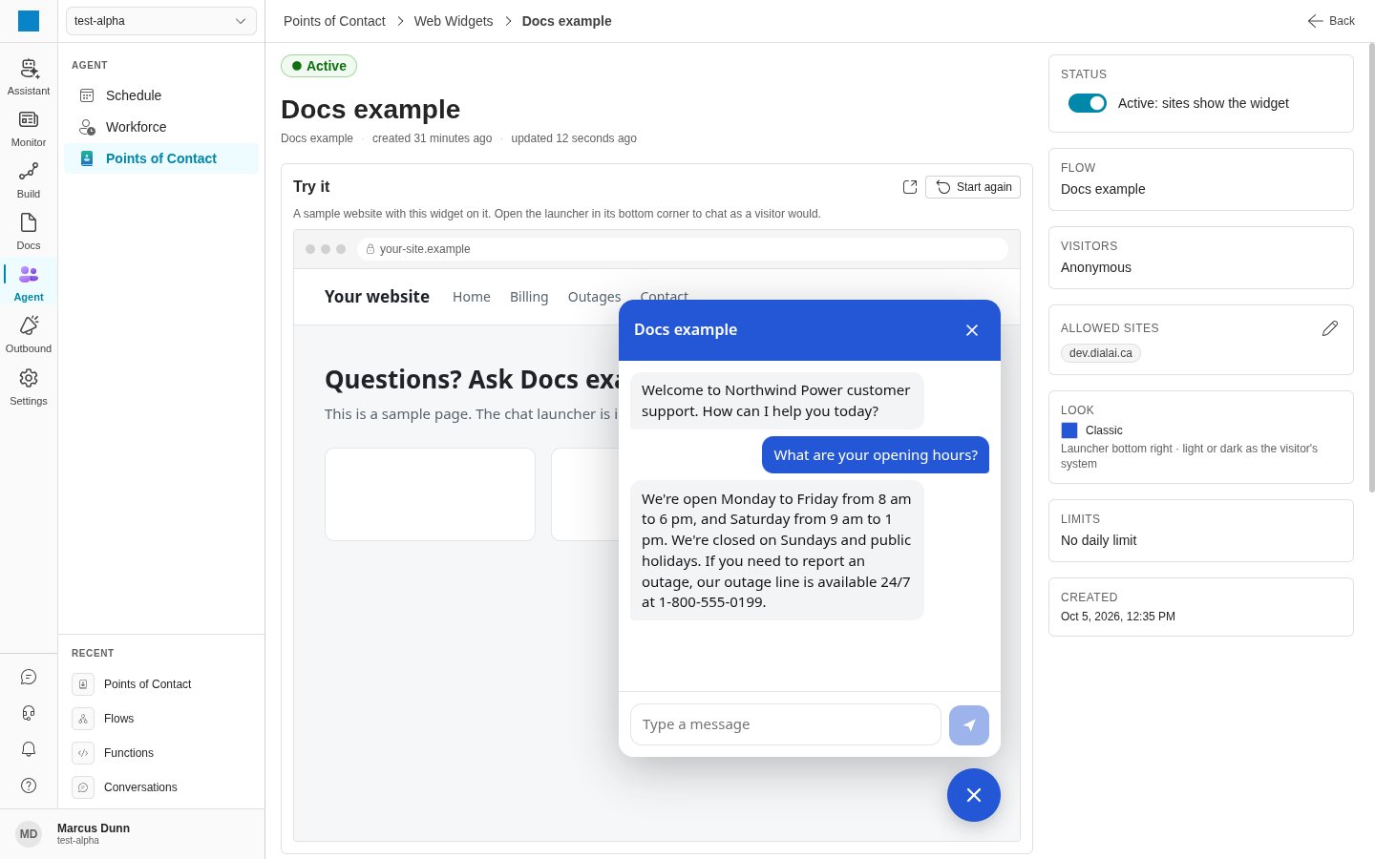Open the widget preview in a new window
Screen dimensions: 1375x859
tap(910, 187)
